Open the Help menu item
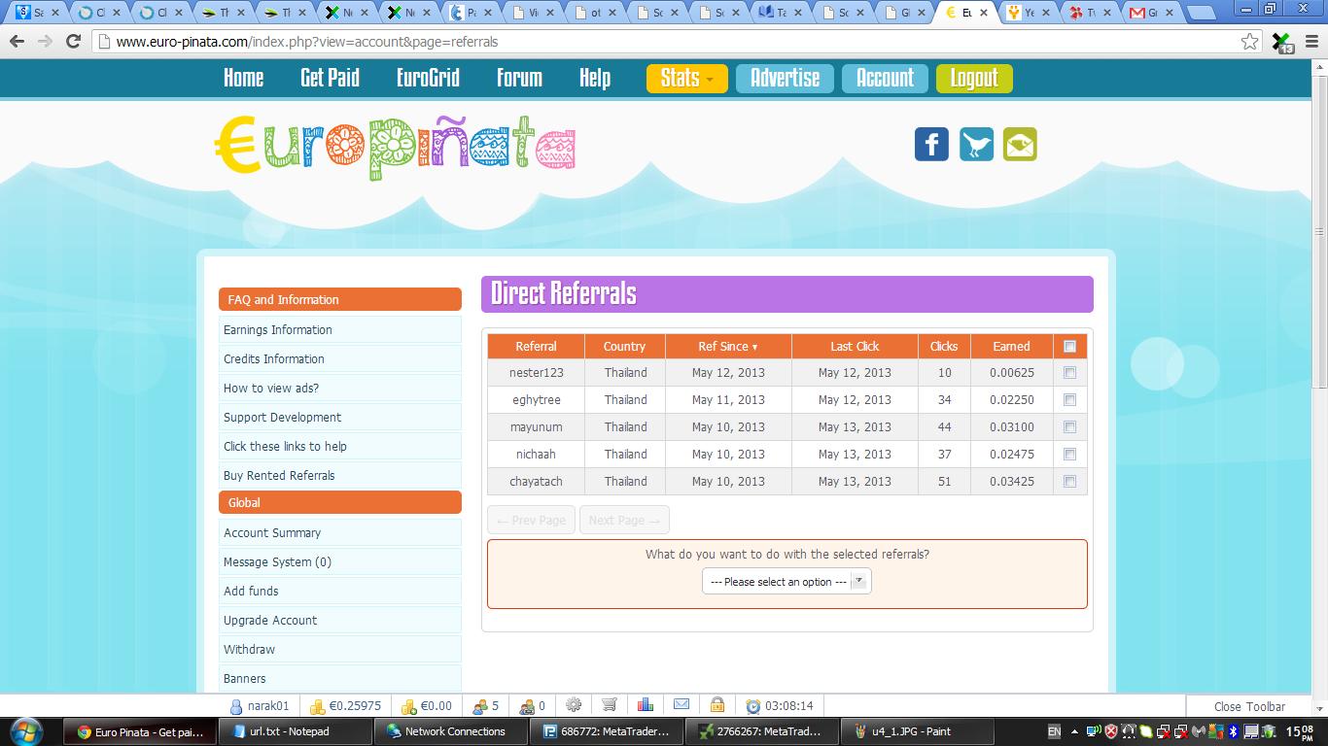Image resolution: width=1328 pixels, height=746 pixels. pos(595,78)
